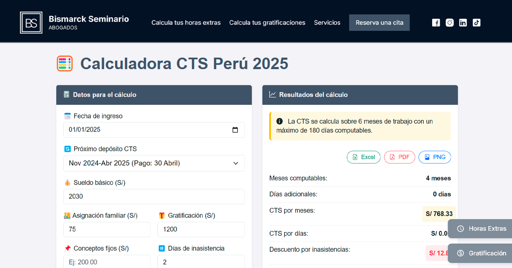The width and height of the screenshot is (512, 268).
Task: Click the LinkedIn icon in the header
Action: (x=463, y=22)
